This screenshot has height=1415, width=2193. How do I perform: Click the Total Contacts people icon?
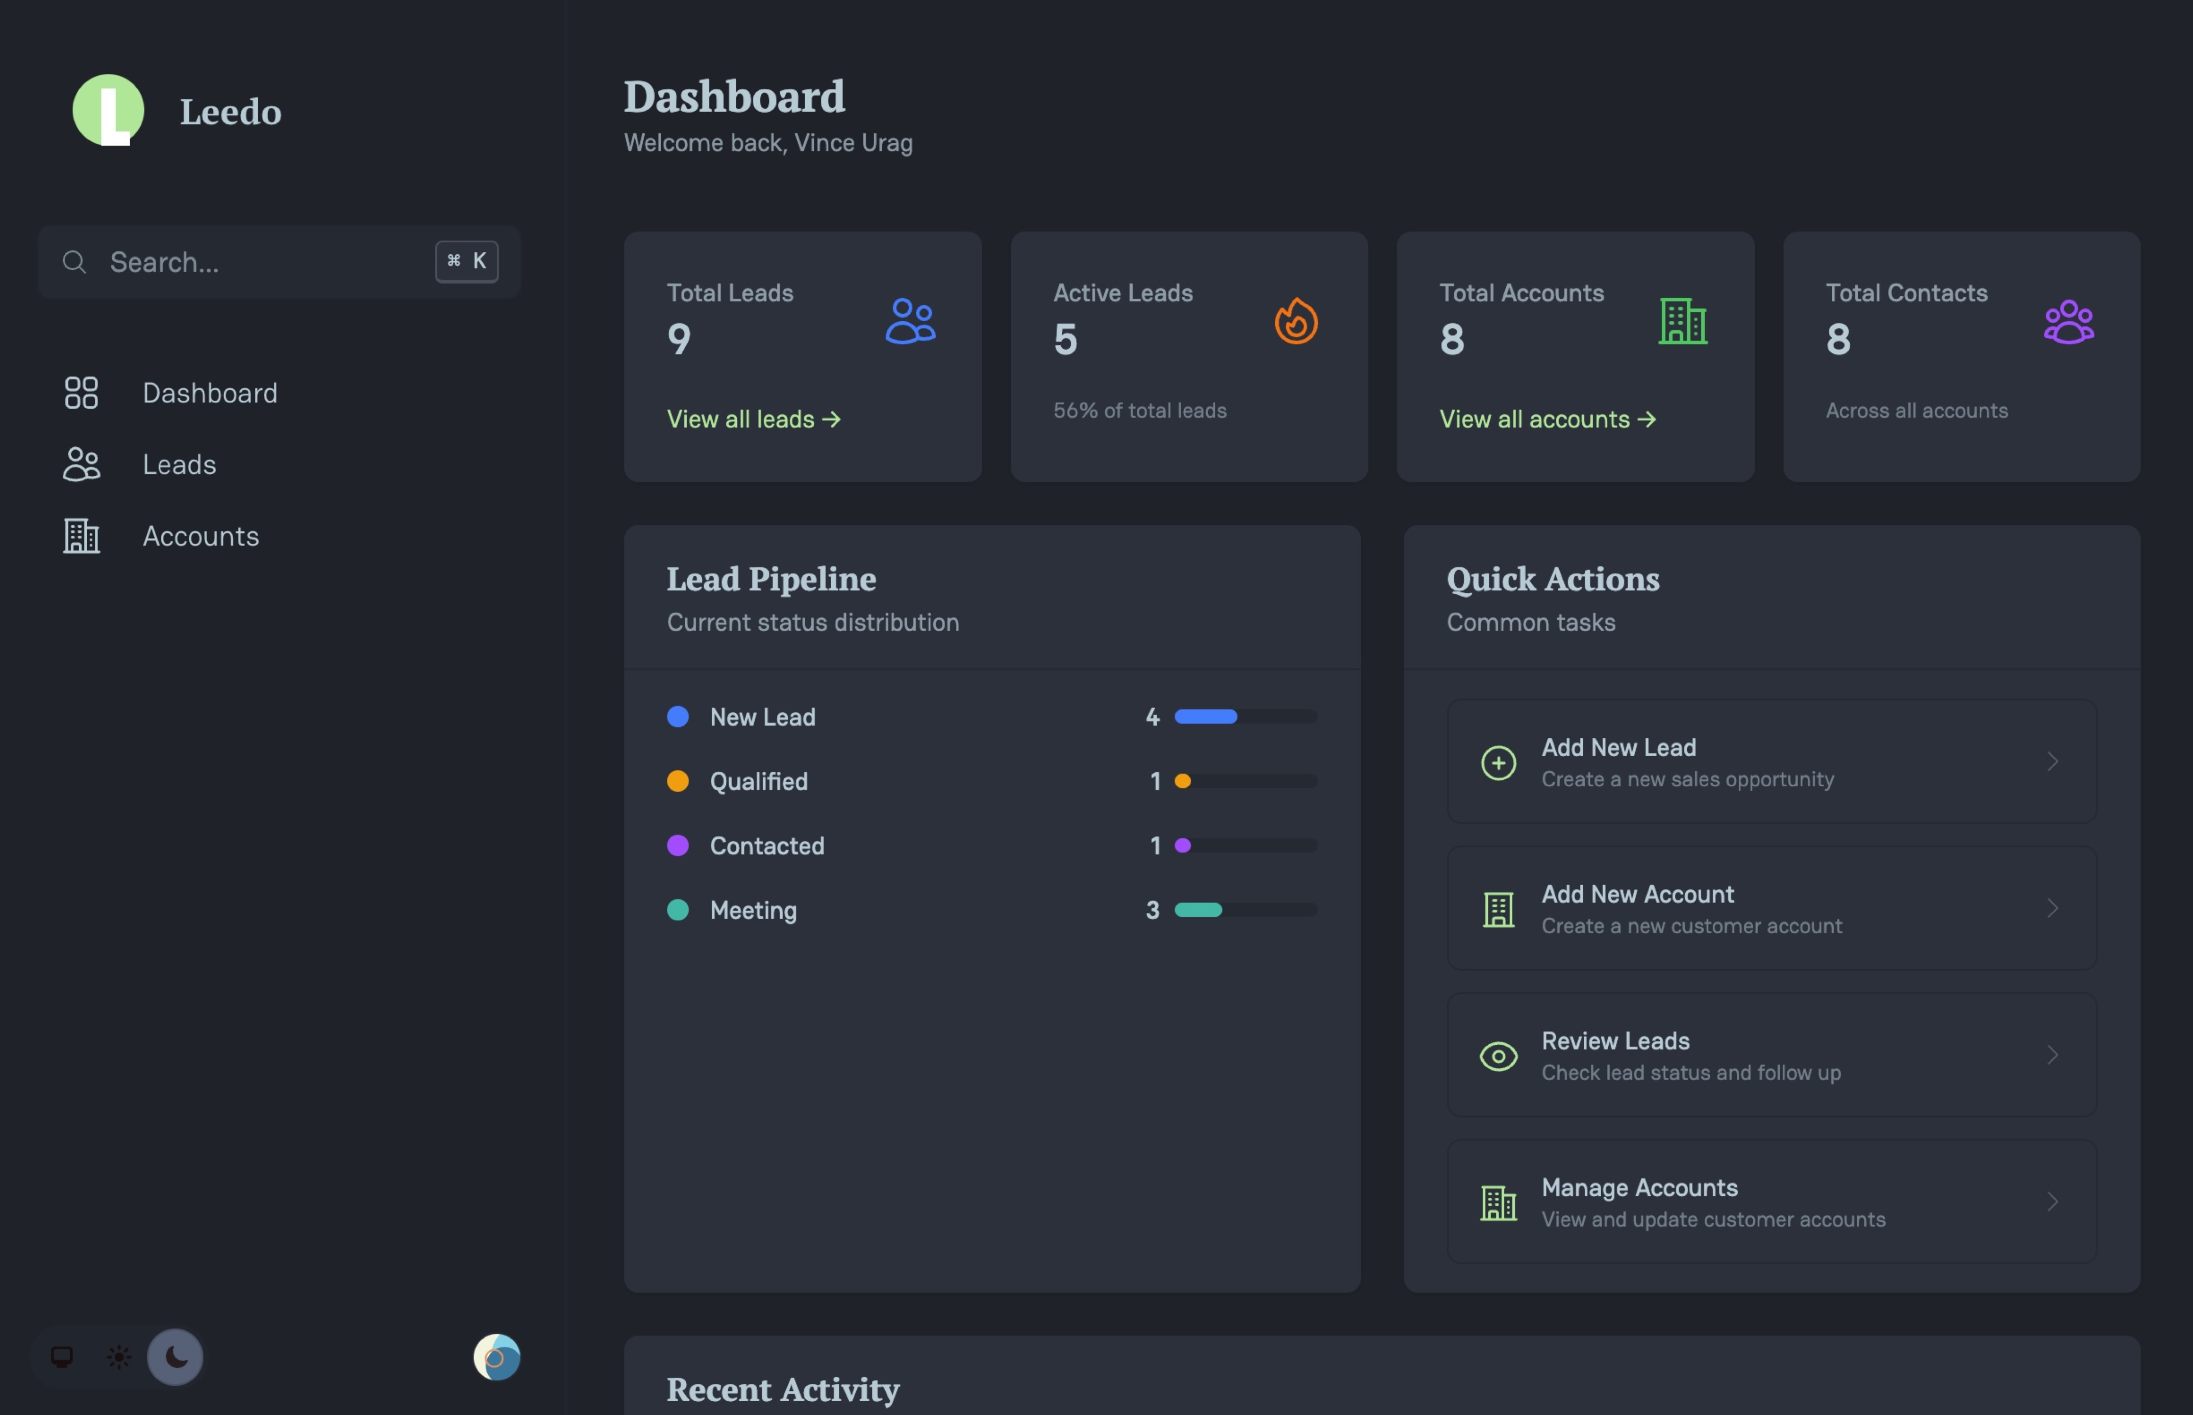2069,322
